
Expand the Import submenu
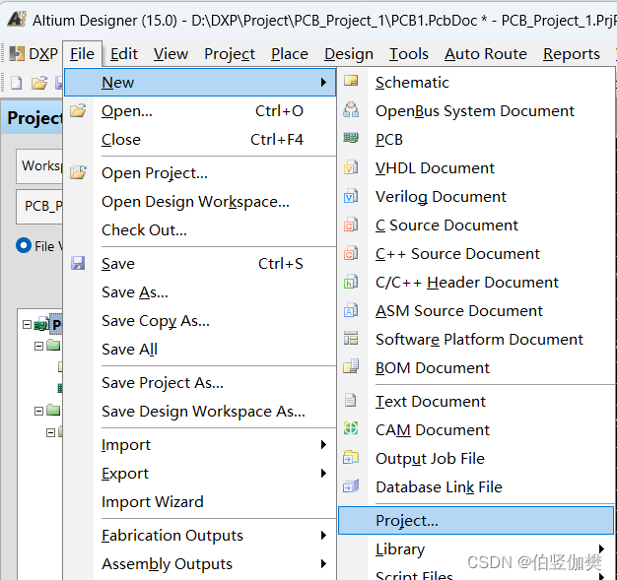pos(323,445)
